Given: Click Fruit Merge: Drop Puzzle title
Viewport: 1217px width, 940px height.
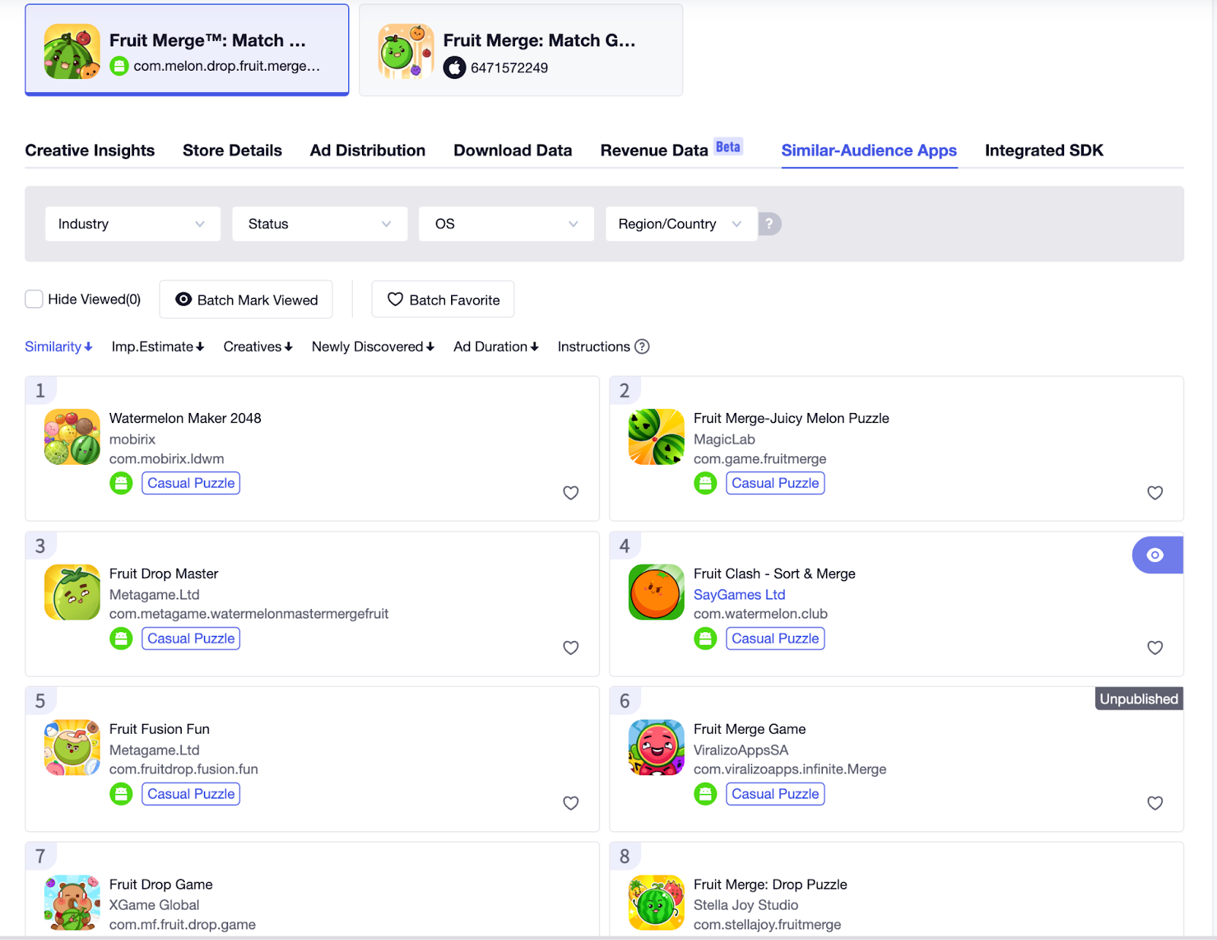Looking at the screenshot, I should (x=770, y=884).
